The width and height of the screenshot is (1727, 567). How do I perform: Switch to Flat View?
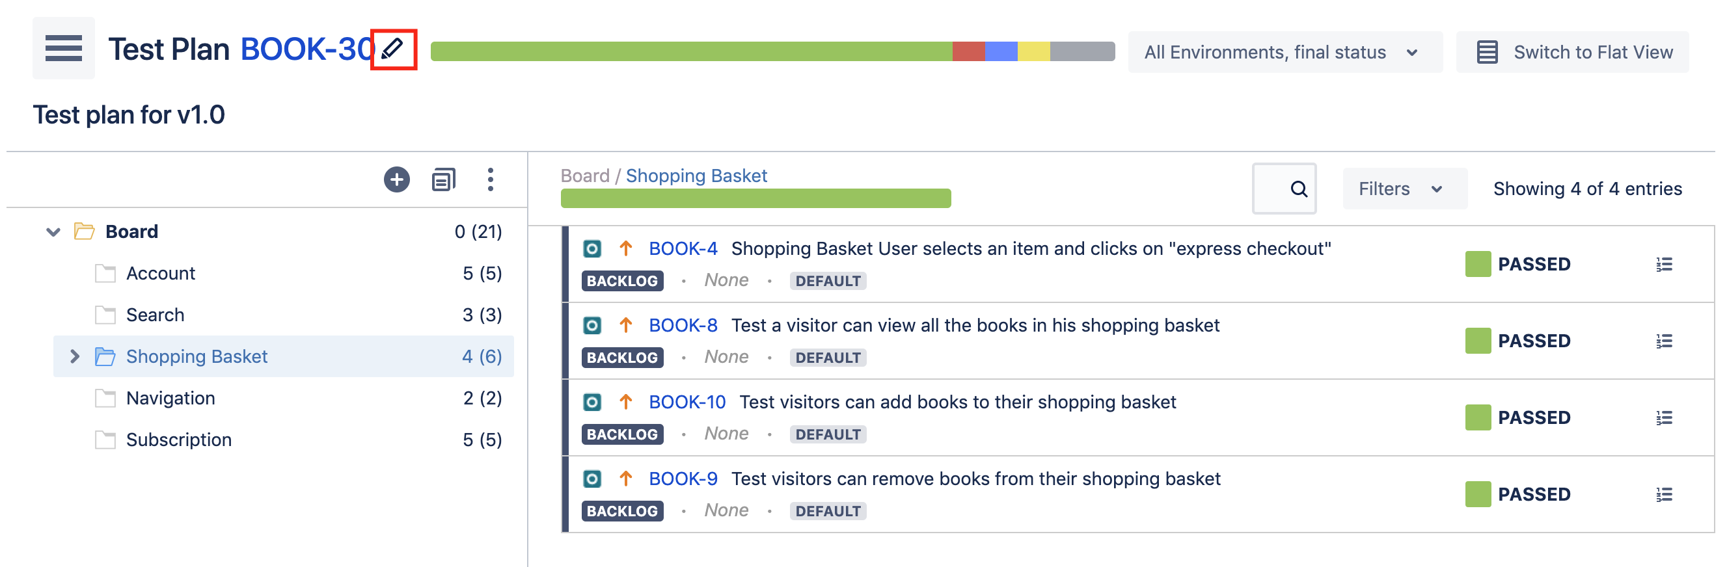point(1572,52)
